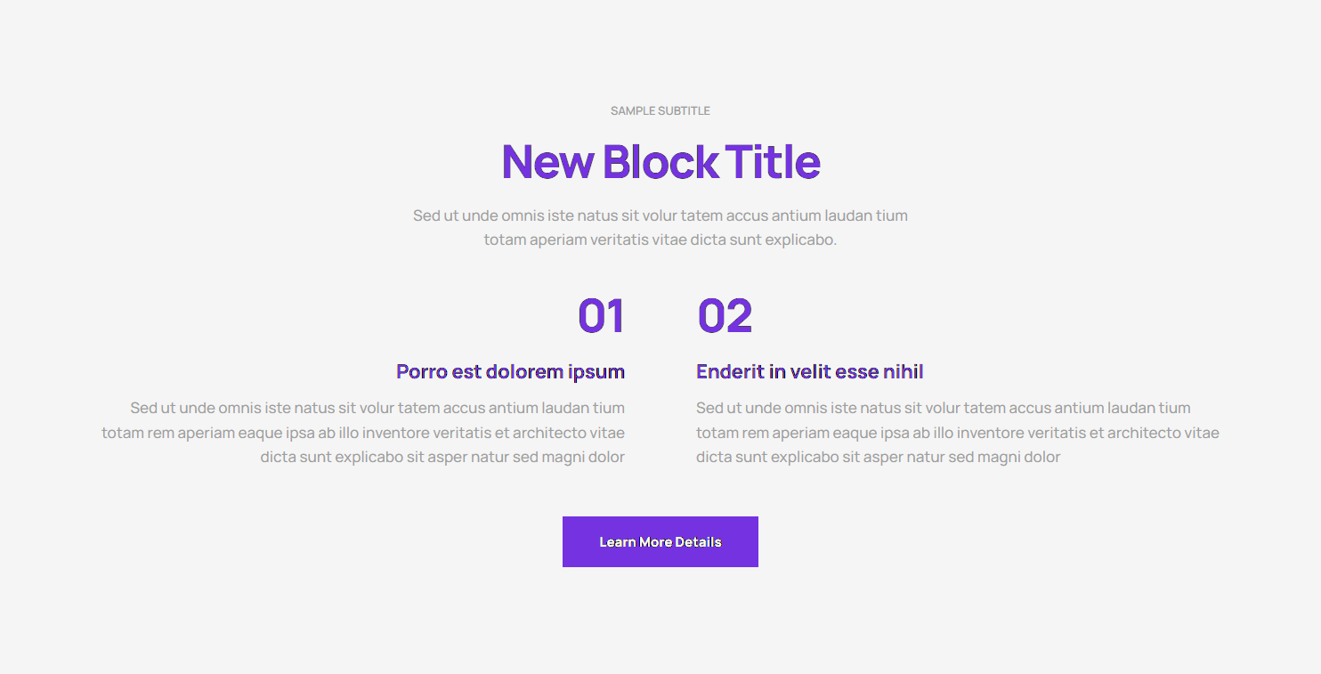Click the word "Porro" in the left heading
Viewport: 1321px width, 674px height.
click(421, 371)
